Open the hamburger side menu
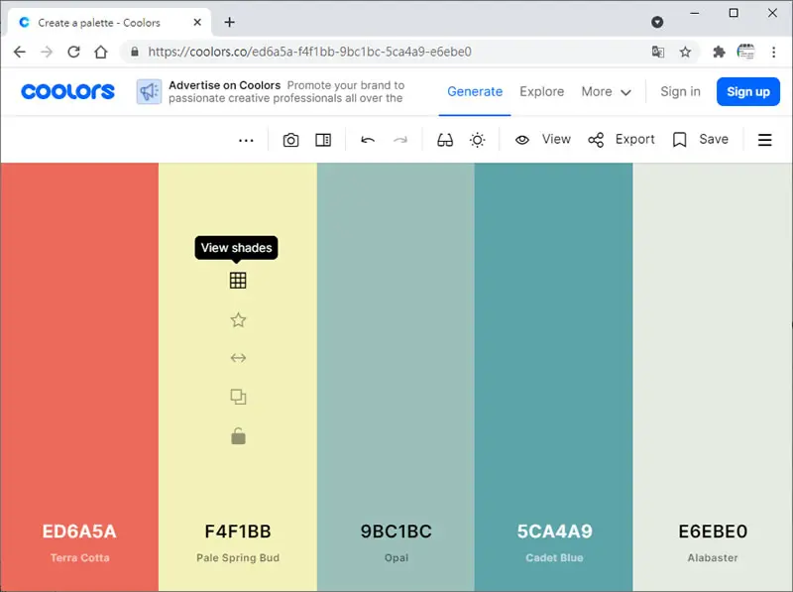Screen dimensions: 793x592 764,140
